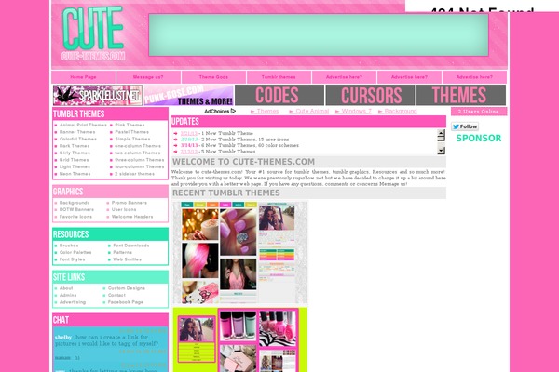The width and height of the screenshot is (559, 372).
Task: Open Welcome Headers link
Action: tap(132, 217)
